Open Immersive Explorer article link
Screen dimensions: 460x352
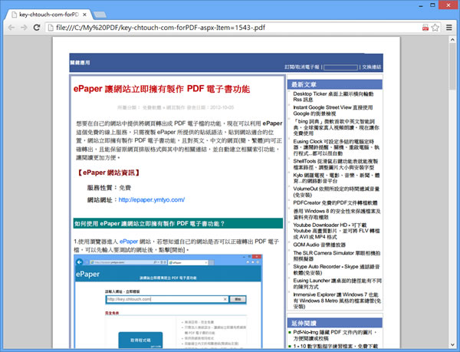click(337, 301)
